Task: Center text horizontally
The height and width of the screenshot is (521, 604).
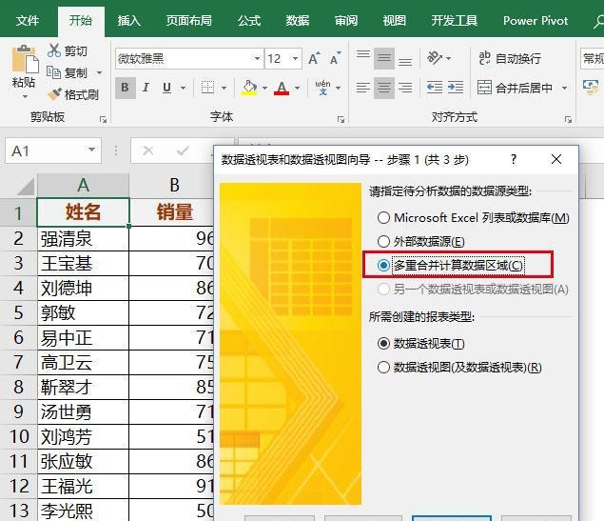Action: (x=383, y=88)
